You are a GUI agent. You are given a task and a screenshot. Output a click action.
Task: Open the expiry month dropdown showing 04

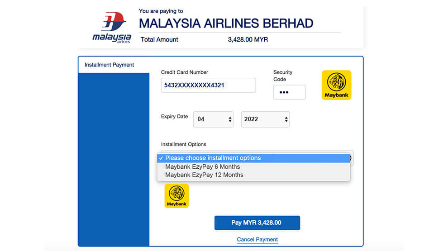coord(213,119)
